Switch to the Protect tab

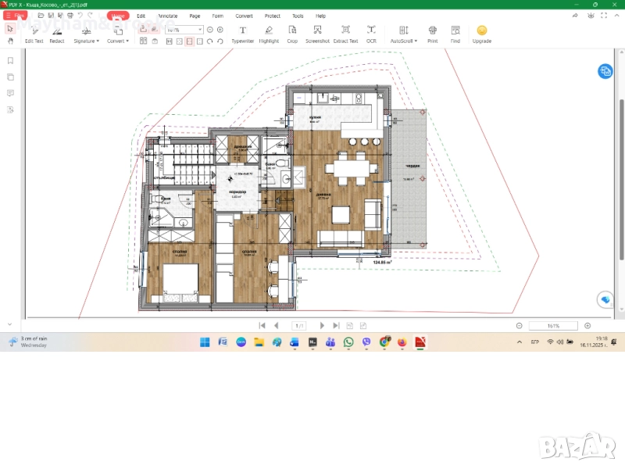click(272, 16)
